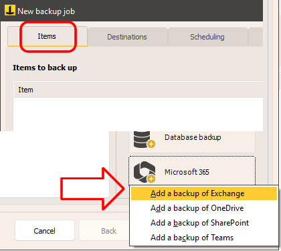Image resolution: width=281 pixels, height=251 pixels.
Task: Switch to the Destinations tab
Action: pyautogui.click(x=127, y=37)
